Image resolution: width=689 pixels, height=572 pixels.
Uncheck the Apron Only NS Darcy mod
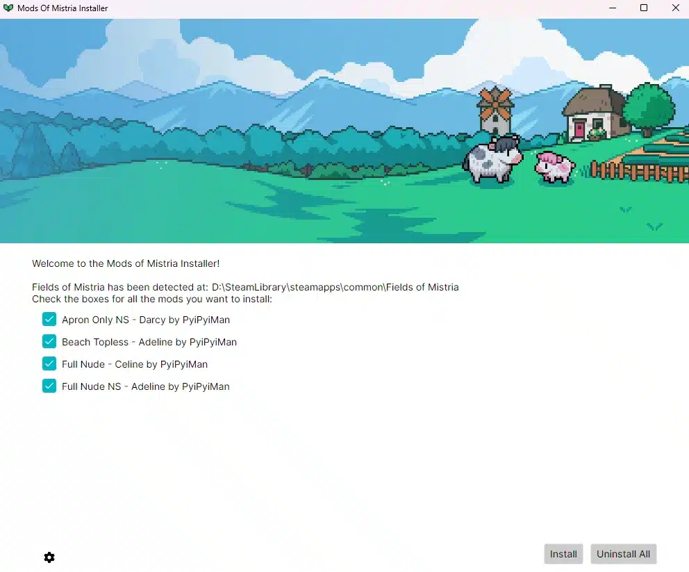click(49, 319)
